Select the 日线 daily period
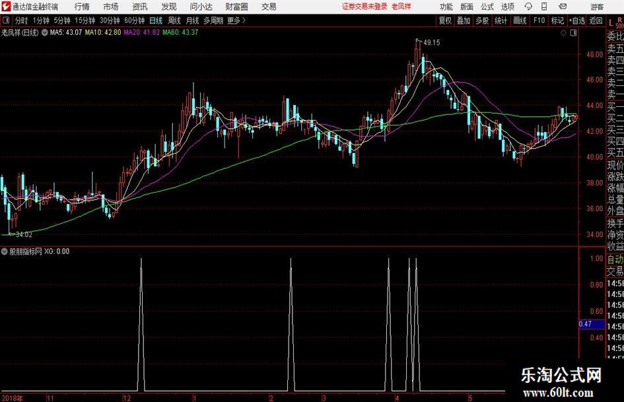The width and height of the screenshot is (624, 402). (156, 20)
